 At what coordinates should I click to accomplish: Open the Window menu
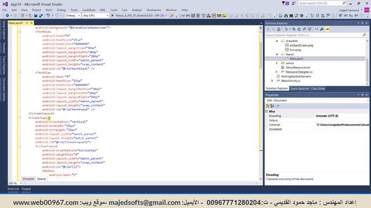[x=171, y=10]
